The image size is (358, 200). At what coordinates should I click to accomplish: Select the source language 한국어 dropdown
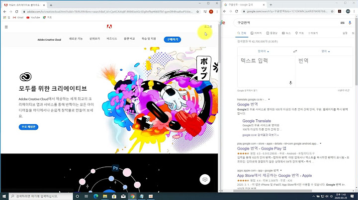(x=263, y=51)
